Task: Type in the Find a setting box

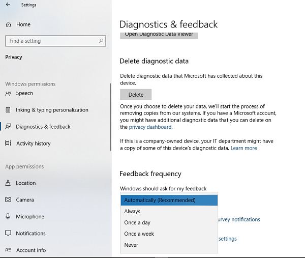Action: (51, 41)
